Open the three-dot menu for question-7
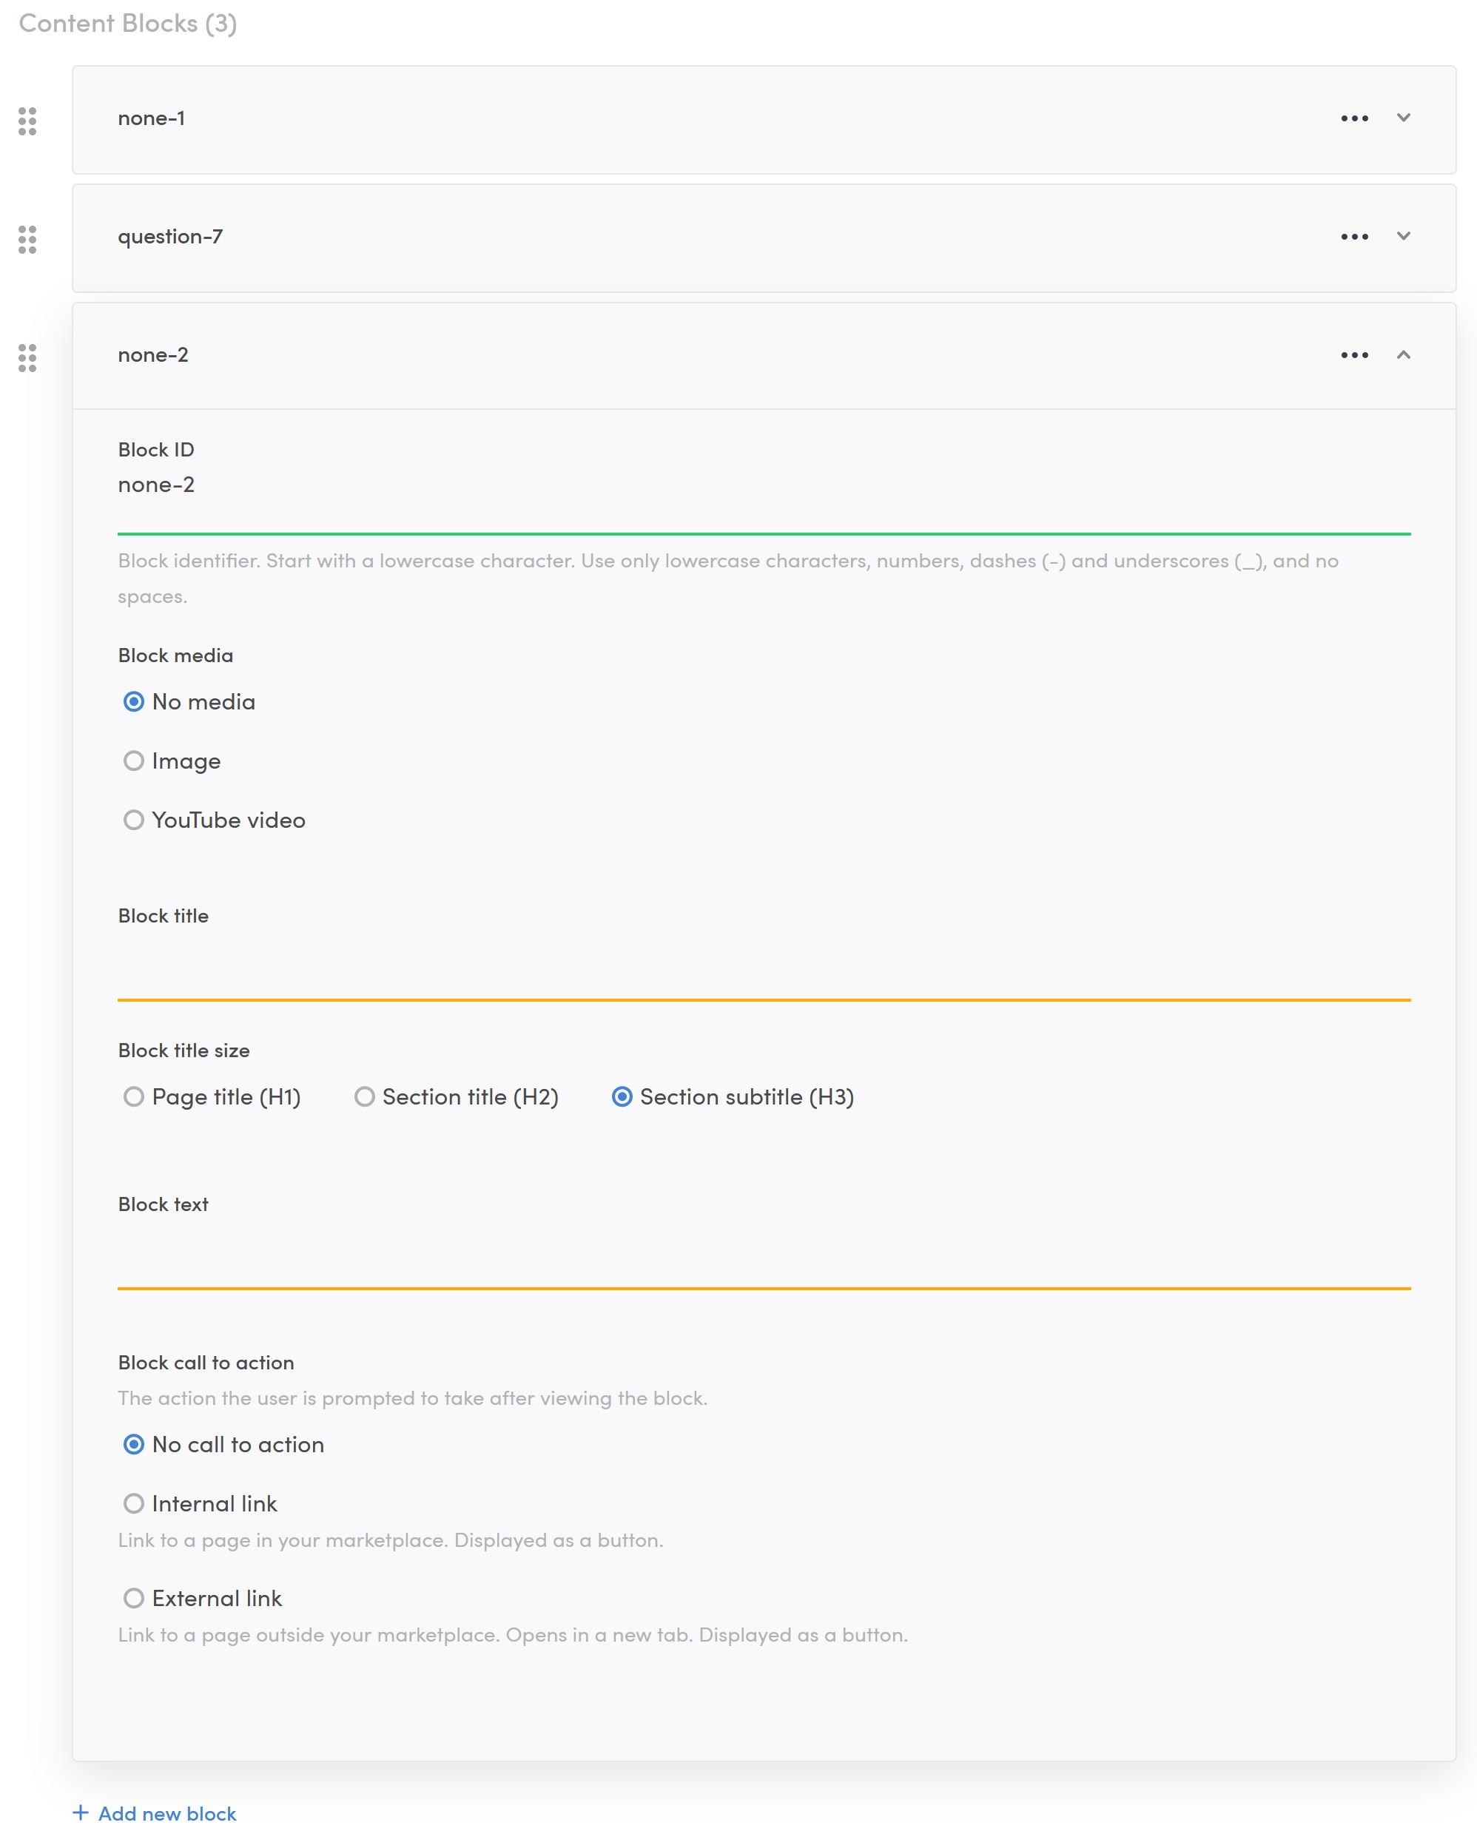 (x=1353, y=237)
